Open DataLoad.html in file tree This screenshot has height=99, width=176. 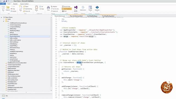pos(12,68)
